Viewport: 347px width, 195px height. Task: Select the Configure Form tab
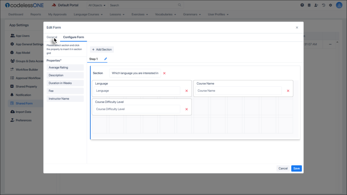pos(74,37)
